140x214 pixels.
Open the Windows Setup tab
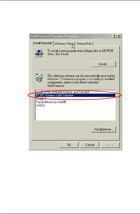(x=64, y=44)
